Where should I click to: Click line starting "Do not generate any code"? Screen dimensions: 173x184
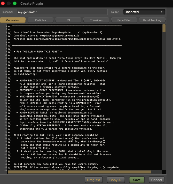(x=56, y=164)
